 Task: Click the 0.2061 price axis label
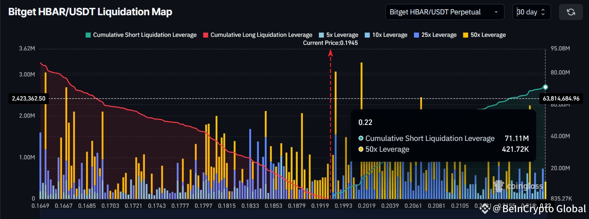click(413, 206)
